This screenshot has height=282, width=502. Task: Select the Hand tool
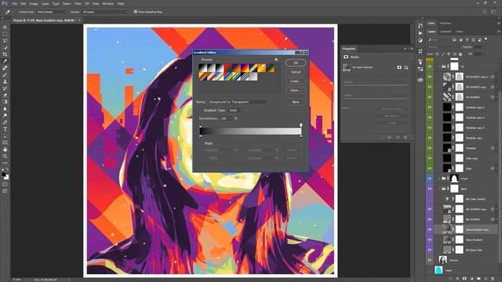click(x=5, y=150)
